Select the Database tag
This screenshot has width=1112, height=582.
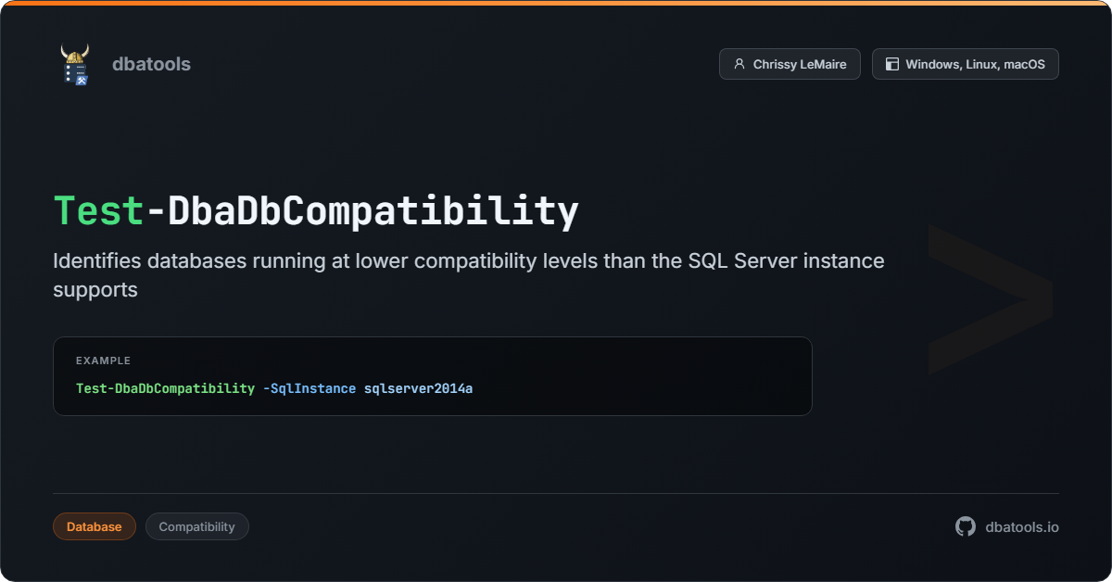click(x=95, y=526)
